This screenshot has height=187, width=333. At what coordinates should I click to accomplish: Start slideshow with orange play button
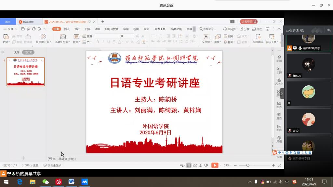[214, 165]
